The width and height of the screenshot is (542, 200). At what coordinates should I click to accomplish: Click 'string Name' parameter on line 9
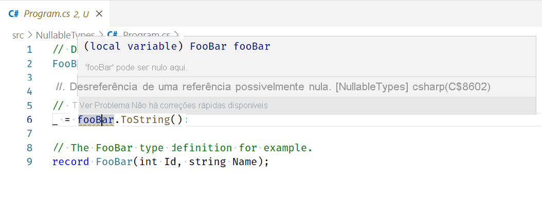pyautogui.click(x=224, y=162)
